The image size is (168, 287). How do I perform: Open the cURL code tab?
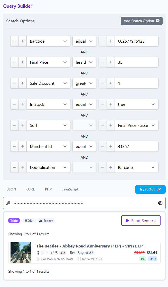pyautogui.click(x=30, y=189)
